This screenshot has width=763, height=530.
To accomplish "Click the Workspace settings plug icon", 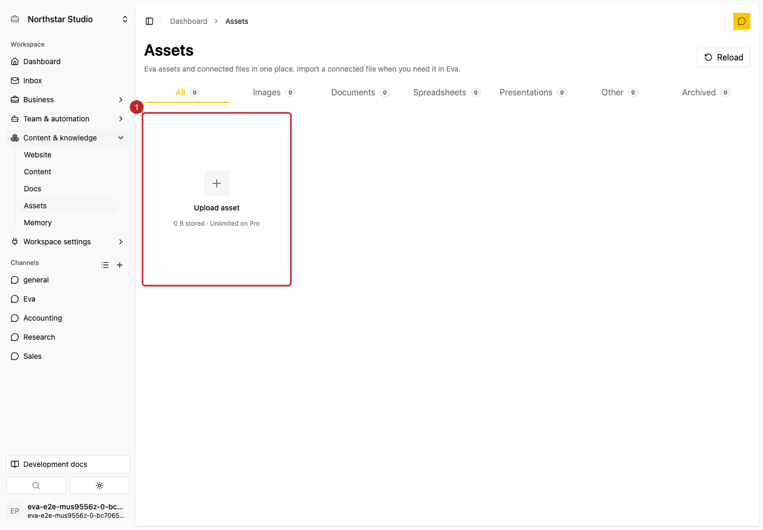I will coord(15,242).
